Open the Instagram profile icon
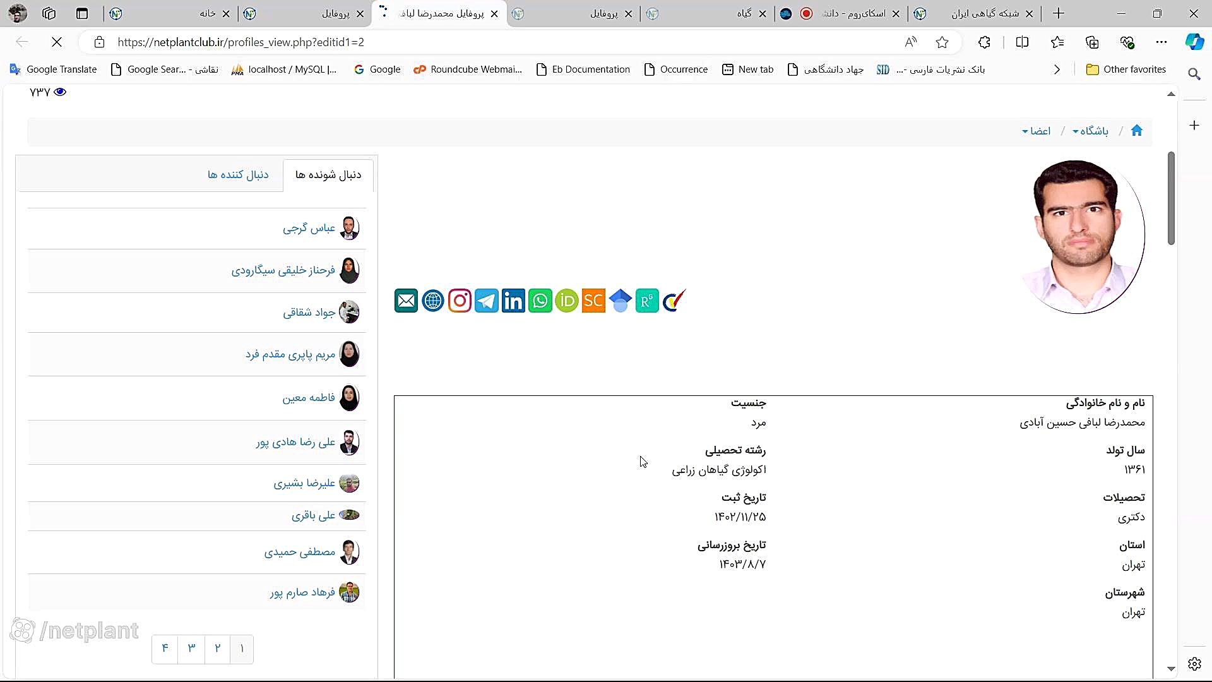The width and height of the screenshot is (1212, 682). (460, 301)
